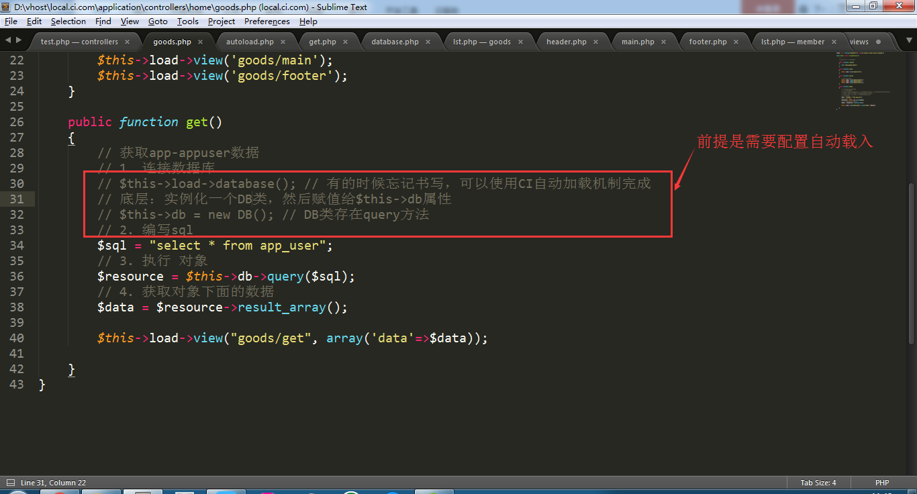The width and height of the screenshot is (917, 494).
Task: Open the Goto menu
Action: point(158,21)
